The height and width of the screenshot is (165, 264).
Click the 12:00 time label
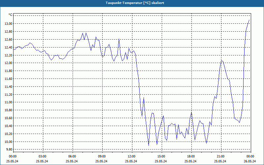[x=132, y=156]
